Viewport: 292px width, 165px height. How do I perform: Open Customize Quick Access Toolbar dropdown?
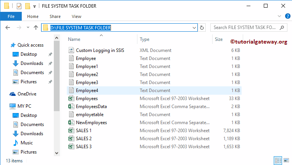(x=35, y=6)
